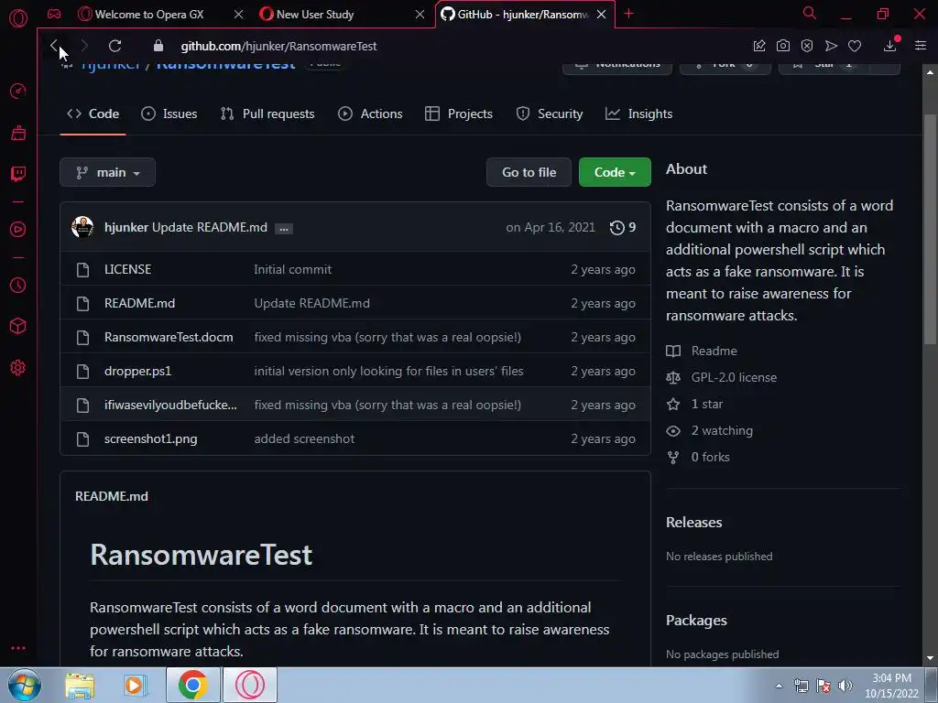
Task: Click the search tabs magnifier icon
Action: pos(810,13)
